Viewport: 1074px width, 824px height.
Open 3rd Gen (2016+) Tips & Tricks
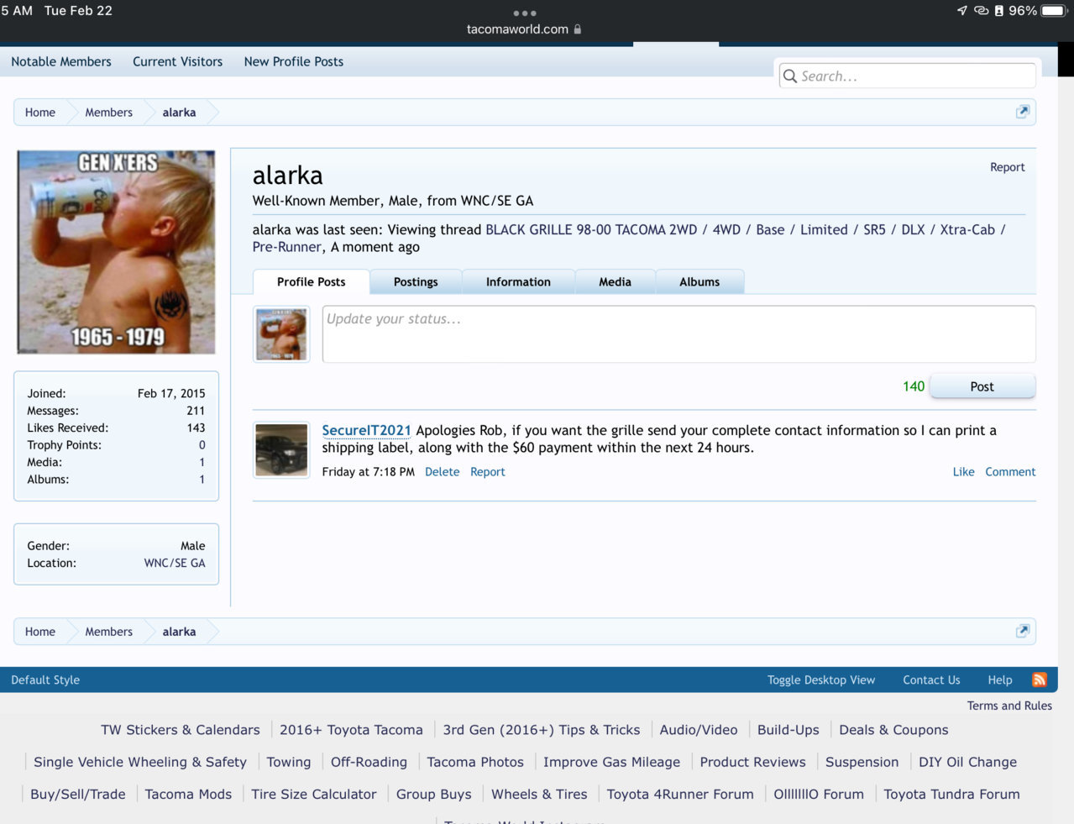(542, 730)
